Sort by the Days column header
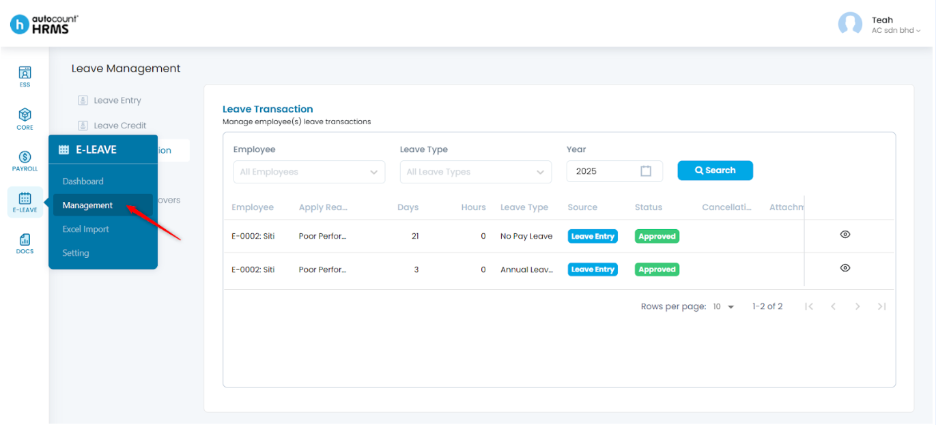This screenshot has width=936, height=425. [408, 207]
